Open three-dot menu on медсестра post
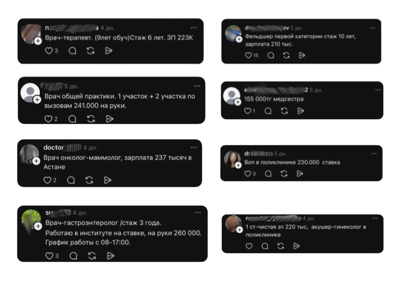Image resolution: width=402 pixels, height=301 pixels. click(x=378, y=90)
